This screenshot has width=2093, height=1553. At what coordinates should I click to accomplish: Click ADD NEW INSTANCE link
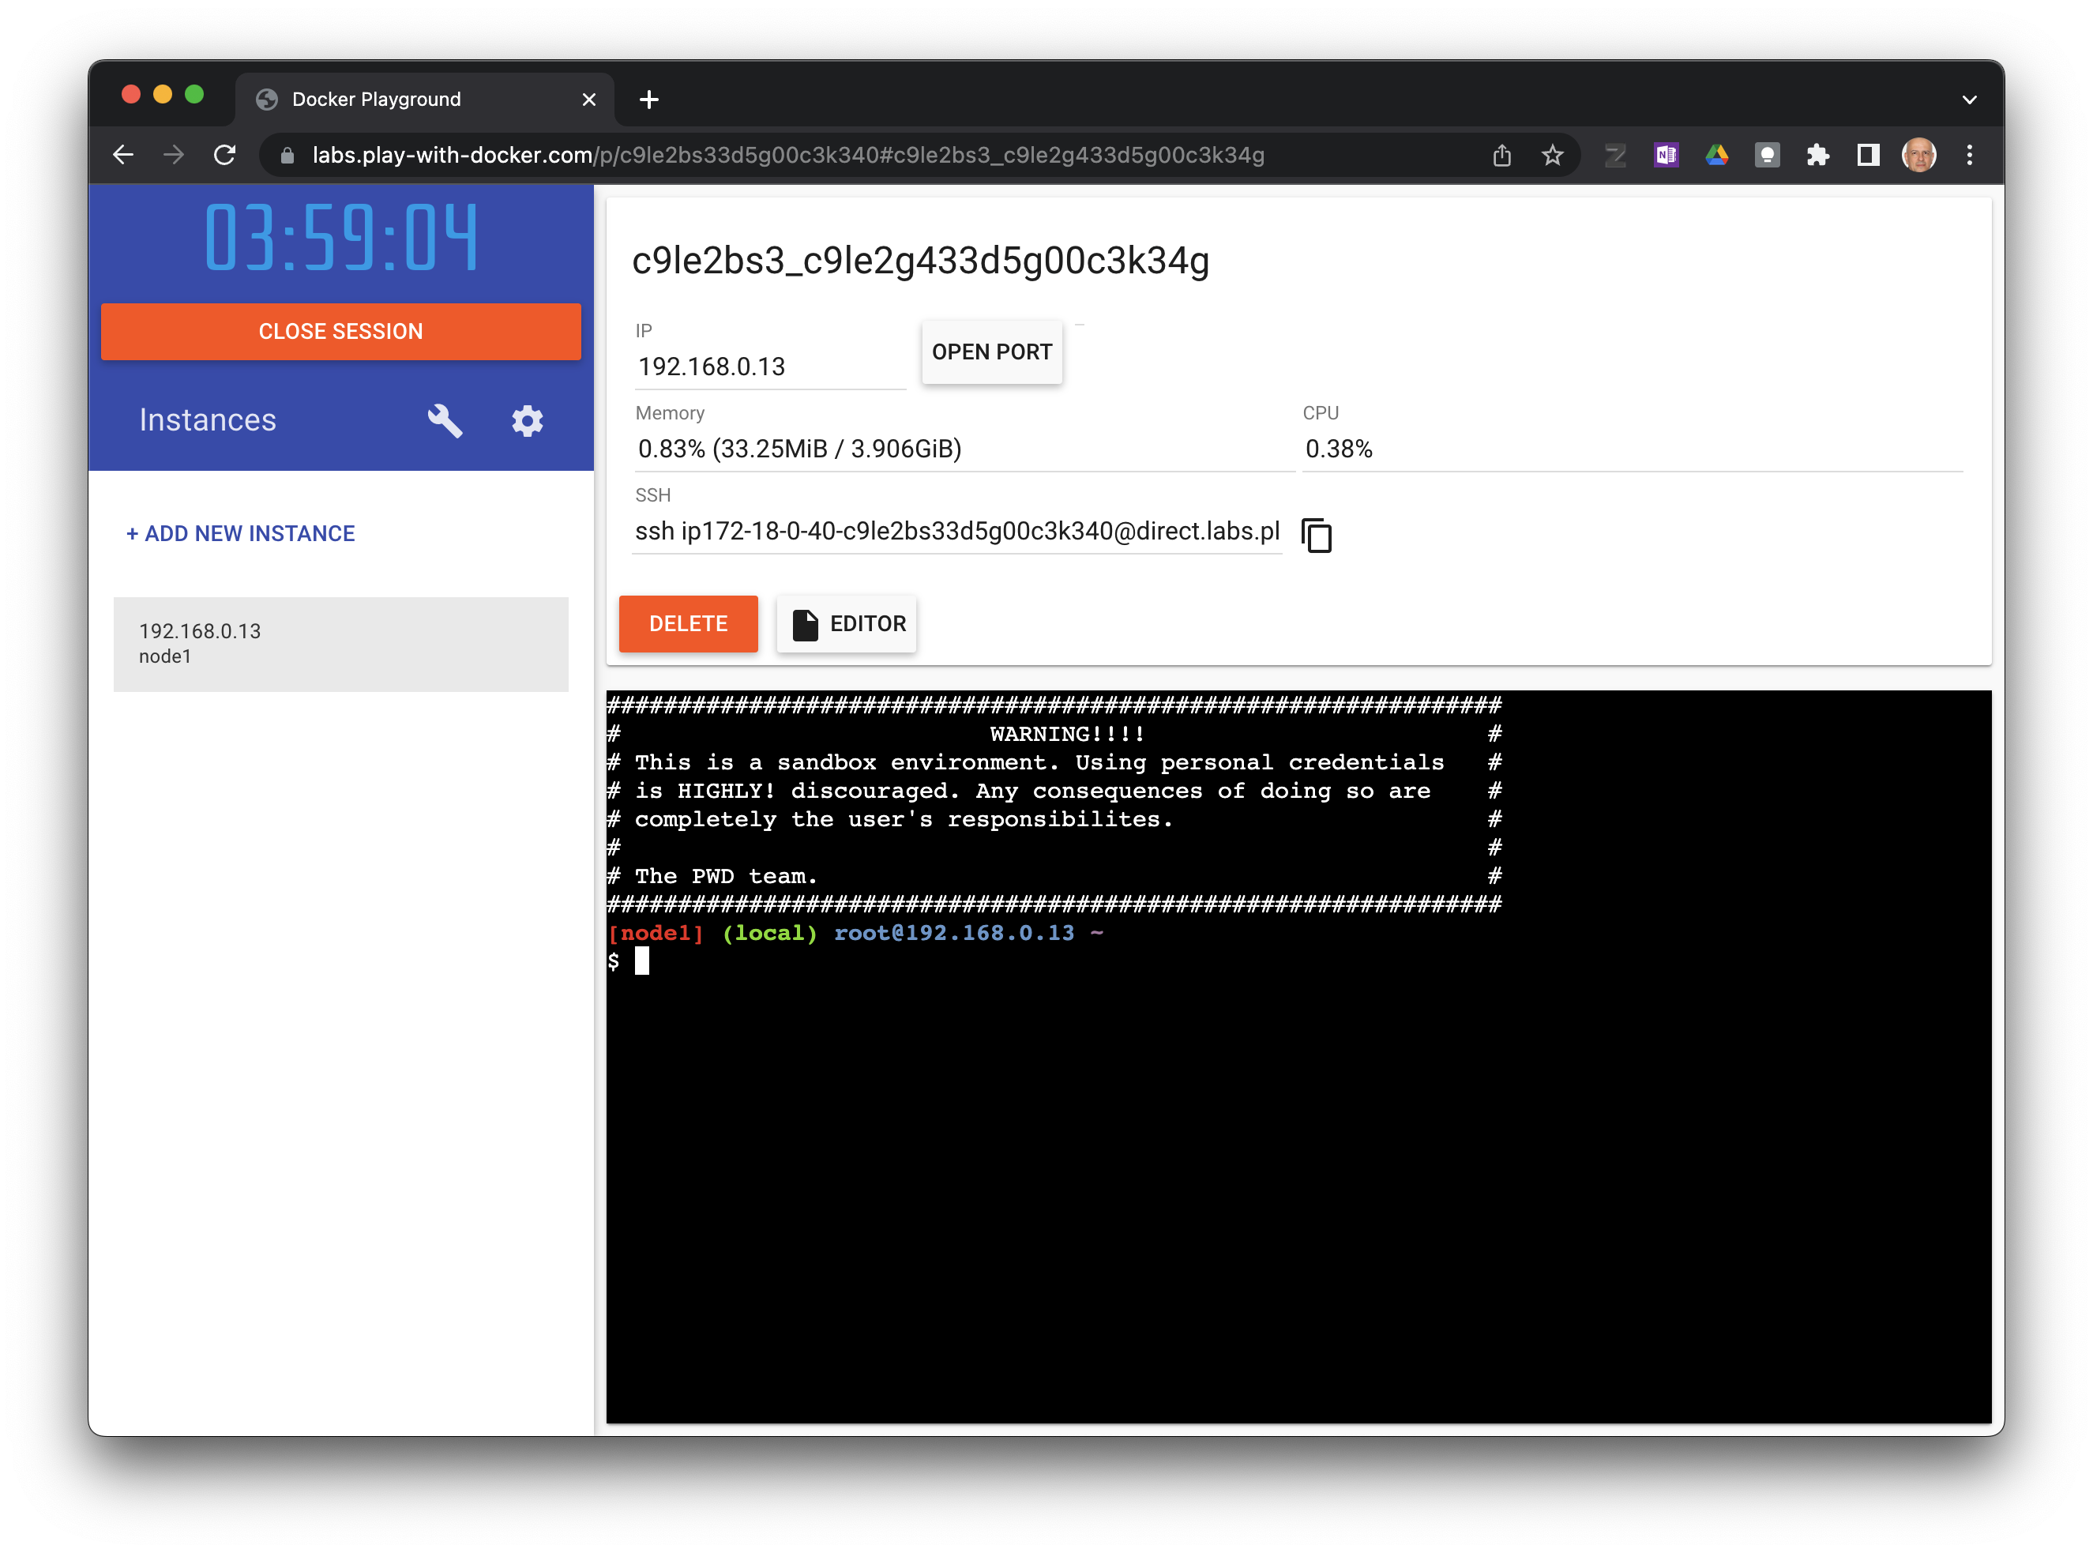(x=241, y=534)
